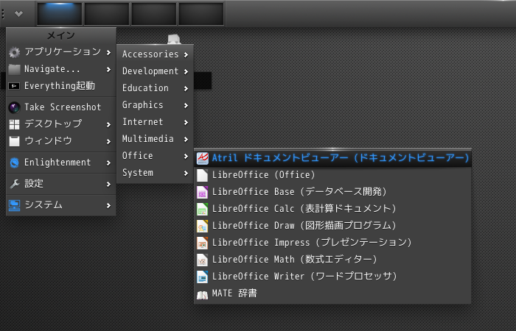Image resolution: width=516 pixels, height=331 pixels.
Task: Run Everything起動
Action: [61, 86]
